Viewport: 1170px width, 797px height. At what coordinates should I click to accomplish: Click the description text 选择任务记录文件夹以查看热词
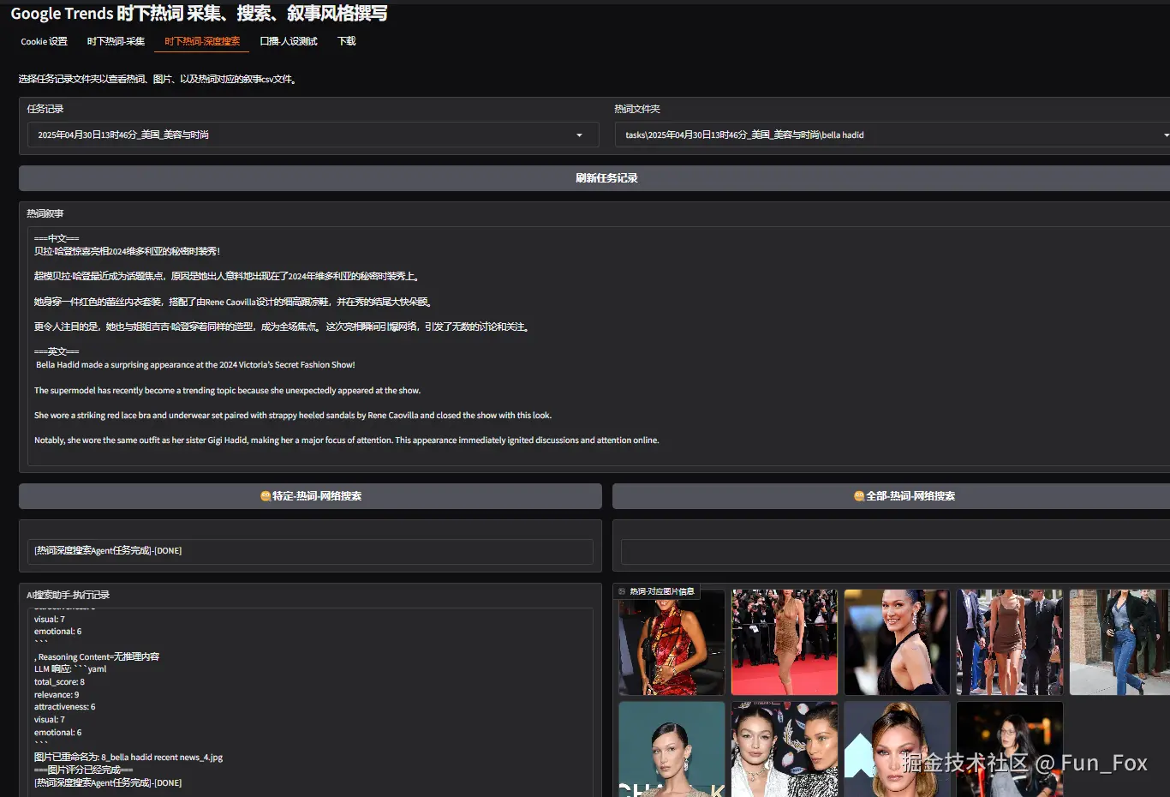pos(158,79)
